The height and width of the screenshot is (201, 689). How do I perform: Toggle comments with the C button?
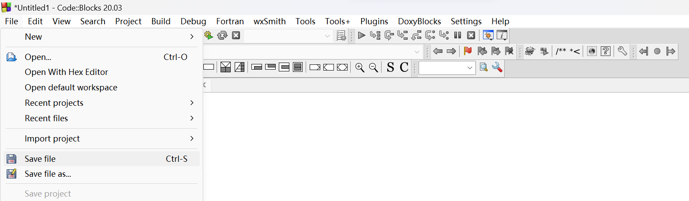point(404,67)
